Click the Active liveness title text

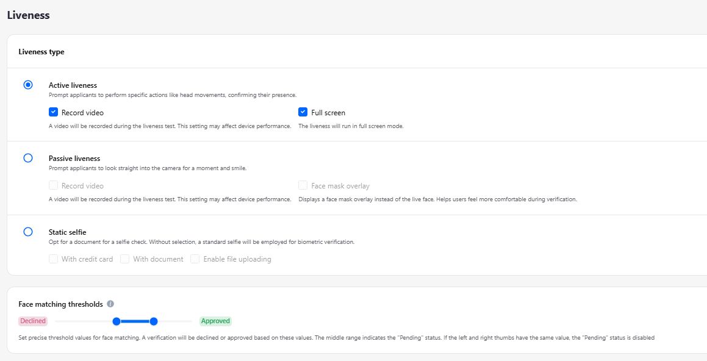point(73,85)
